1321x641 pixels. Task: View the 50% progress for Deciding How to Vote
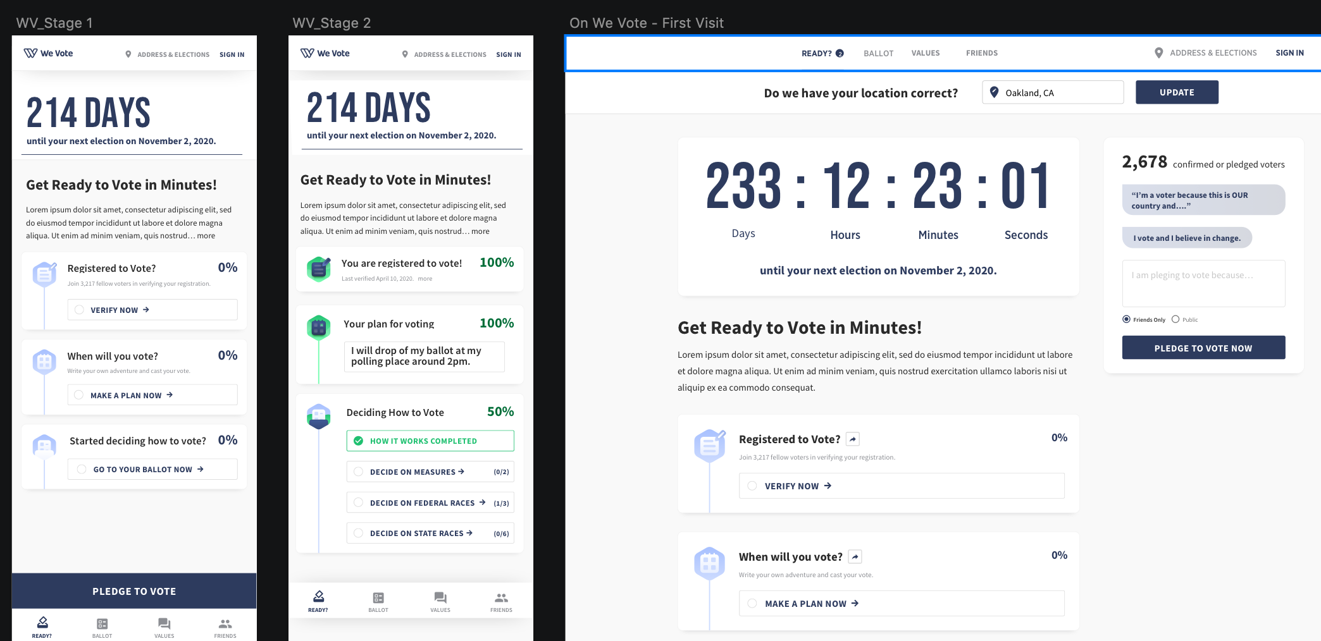(500, 411)
